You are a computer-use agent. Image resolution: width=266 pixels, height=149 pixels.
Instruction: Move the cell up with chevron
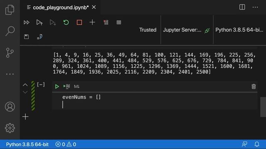[25, 85]
